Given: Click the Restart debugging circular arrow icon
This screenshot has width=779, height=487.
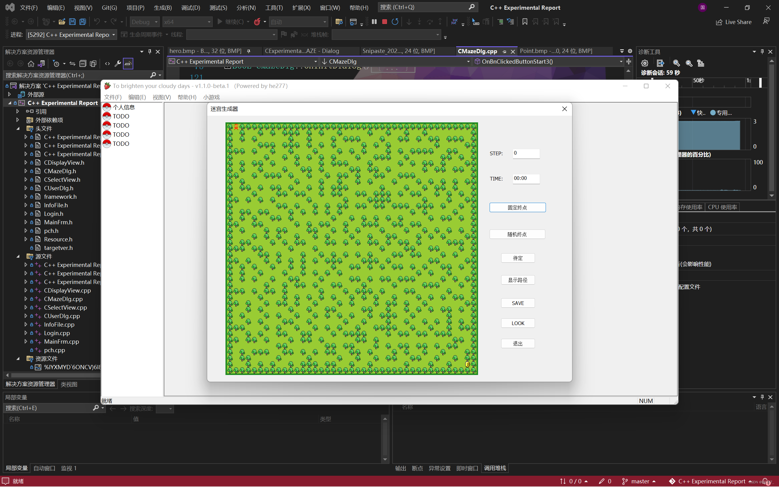Looking at the screenshot, I should click(x=395, y=22).
